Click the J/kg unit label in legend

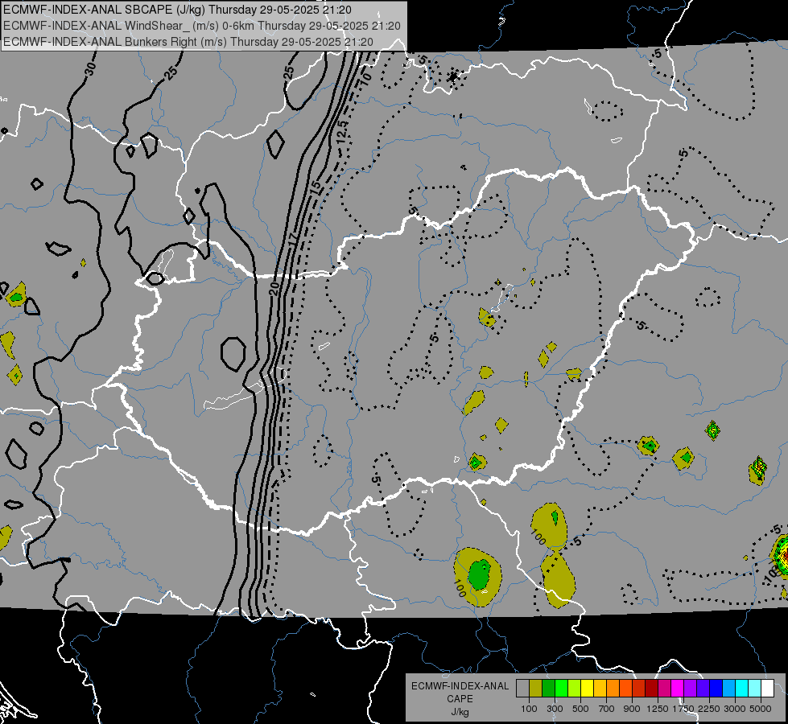[x=460, y=712]
